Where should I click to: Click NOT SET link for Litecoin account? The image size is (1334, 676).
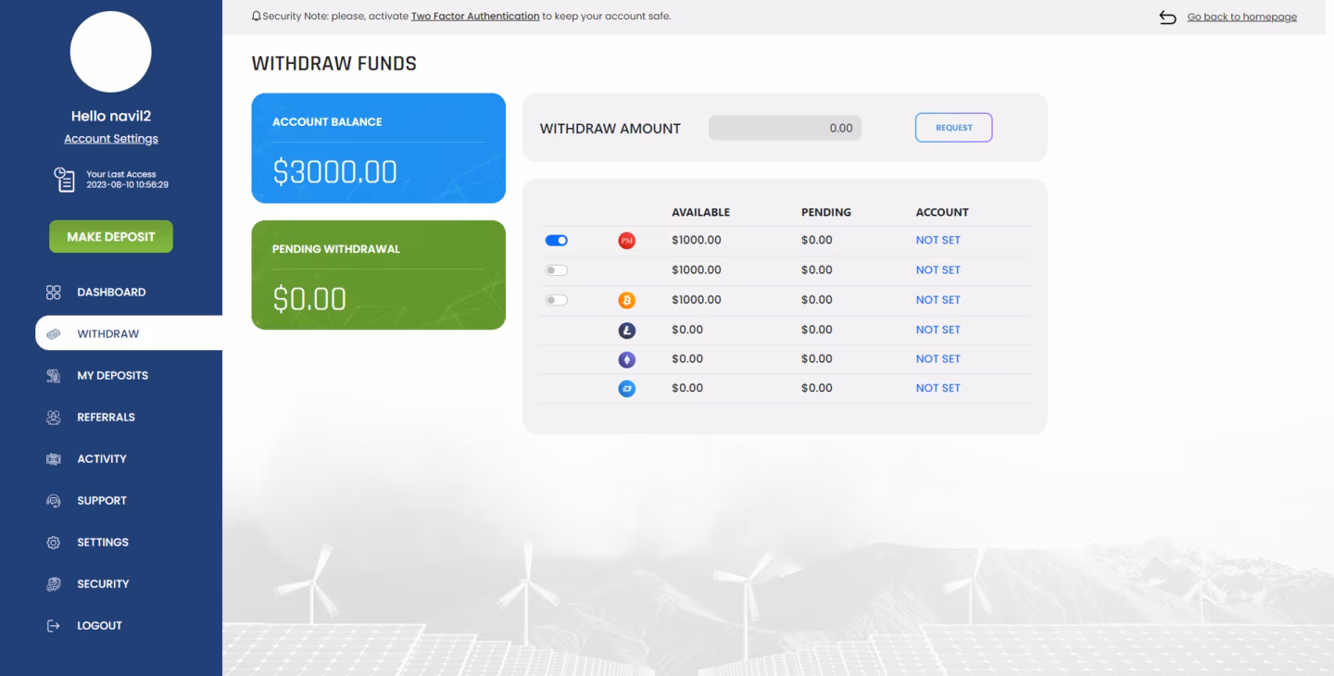point(938,330)
